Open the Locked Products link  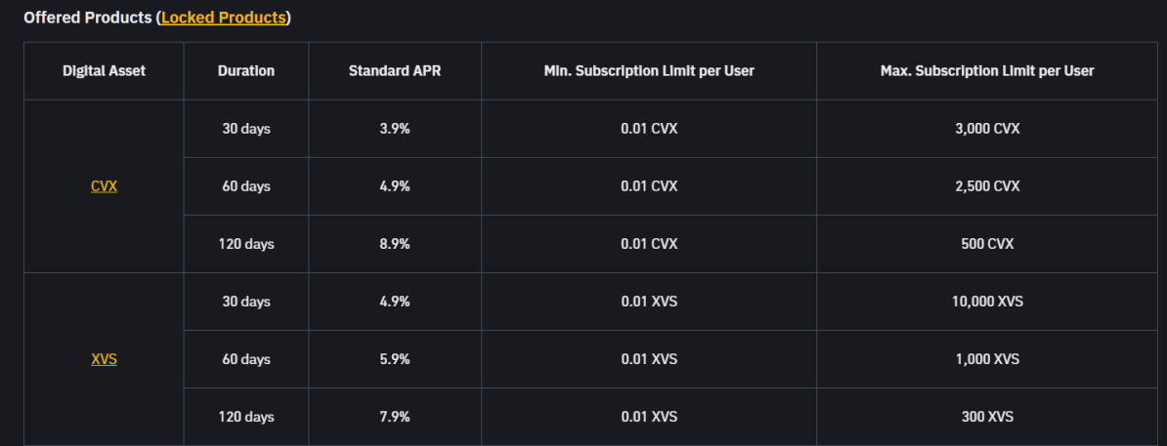223,18
